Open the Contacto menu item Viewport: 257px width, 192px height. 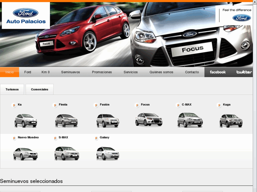tap(192, 72)
